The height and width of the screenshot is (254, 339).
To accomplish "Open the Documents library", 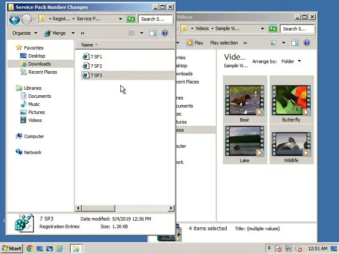I will coord(36,96).
